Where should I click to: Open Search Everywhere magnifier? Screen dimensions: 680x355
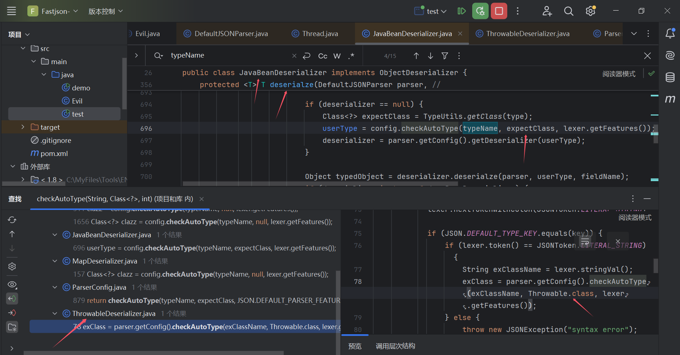[569, 11]
